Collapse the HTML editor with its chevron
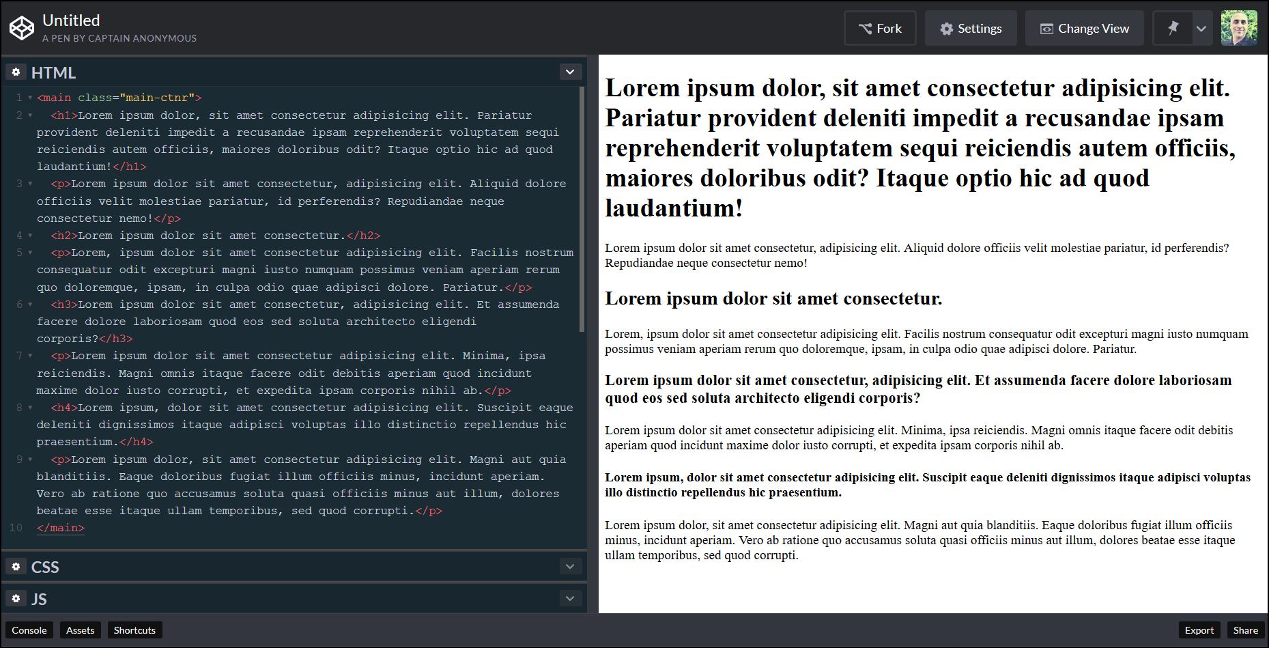The height and width of the screenshot is (648, 1269). click(571, 71)
